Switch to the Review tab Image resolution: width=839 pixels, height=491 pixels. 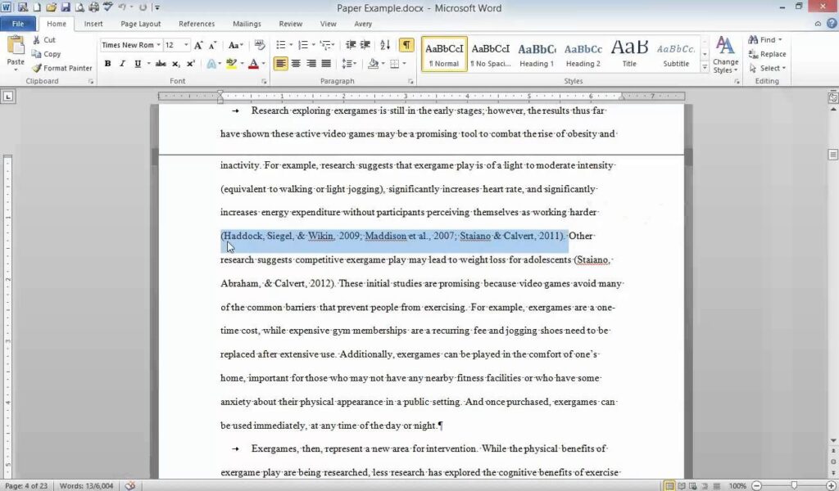coord(291,24)
